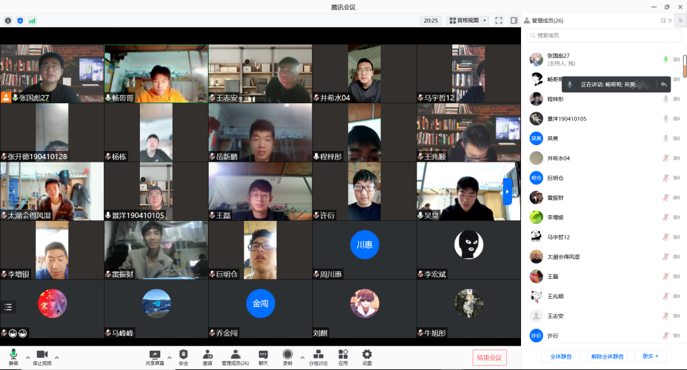
Task: Enter fullscreen using the top bar icon
Action: pos(499,20)
